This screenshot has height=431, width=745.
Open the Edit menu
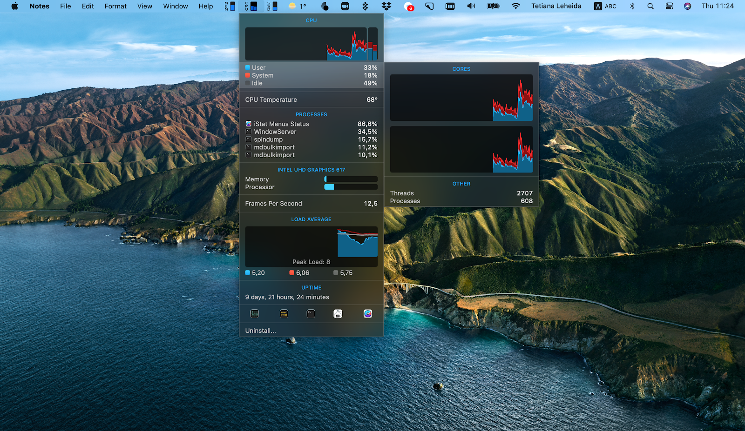tap(88, 6)
